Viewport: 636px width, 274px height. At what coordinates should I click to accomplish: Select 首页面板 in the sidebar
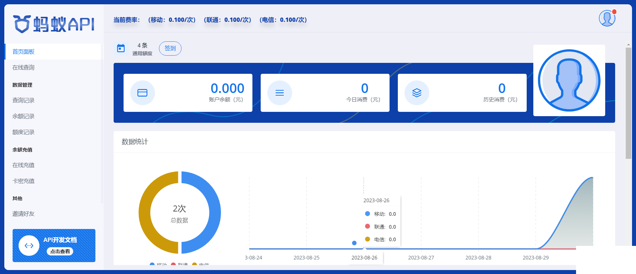coord(24,52)
